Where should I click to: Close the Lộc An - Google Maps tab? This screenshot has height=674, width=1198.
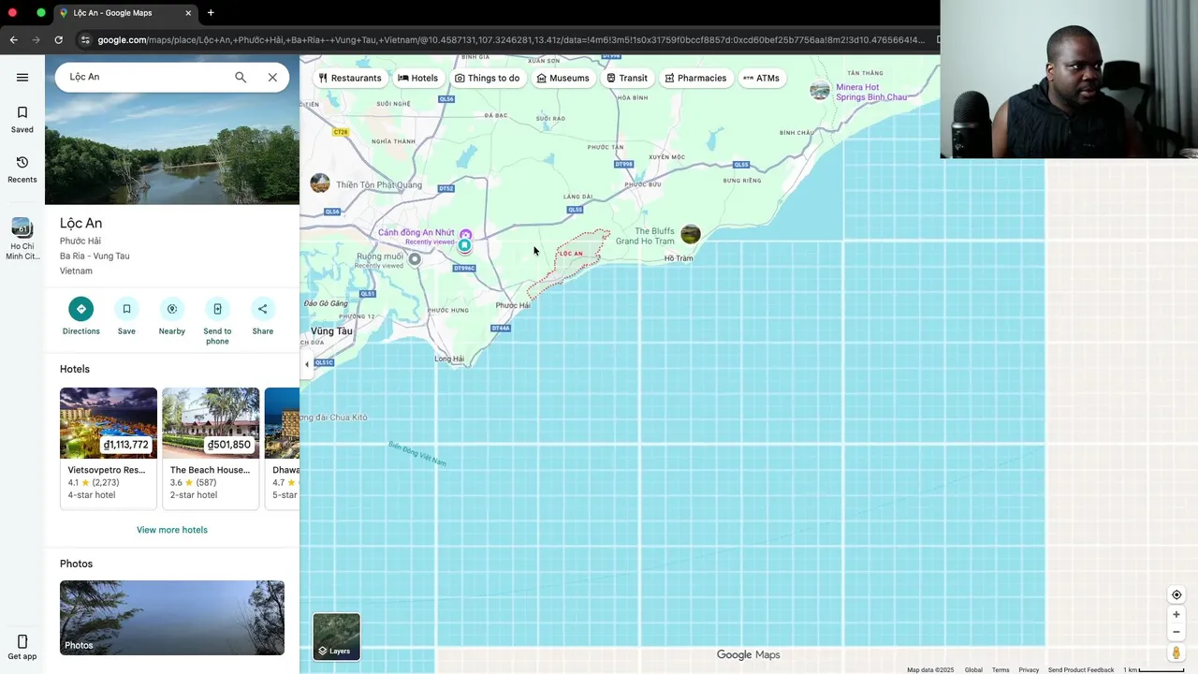point(188,13)
